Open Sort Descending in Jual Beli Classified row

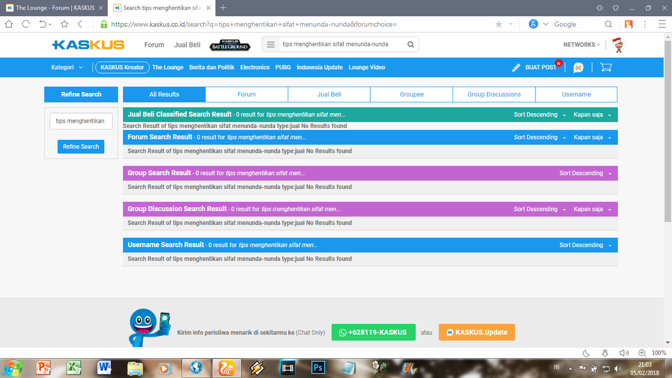click(x=540, y=114)
